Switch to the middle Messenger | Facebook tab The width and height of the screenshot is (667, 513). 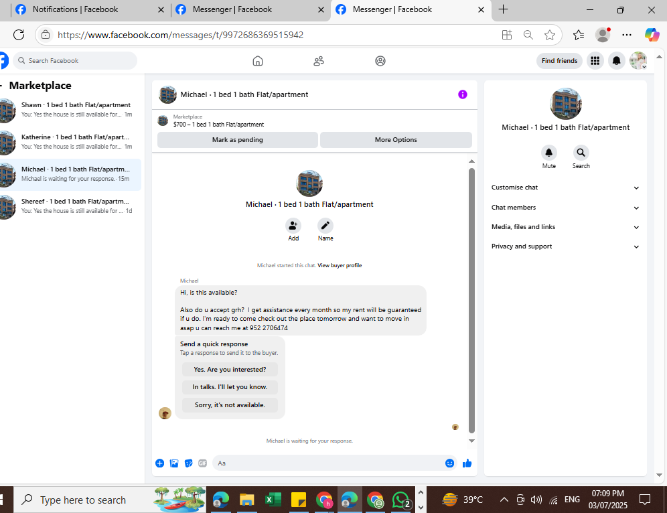[250, 10]
